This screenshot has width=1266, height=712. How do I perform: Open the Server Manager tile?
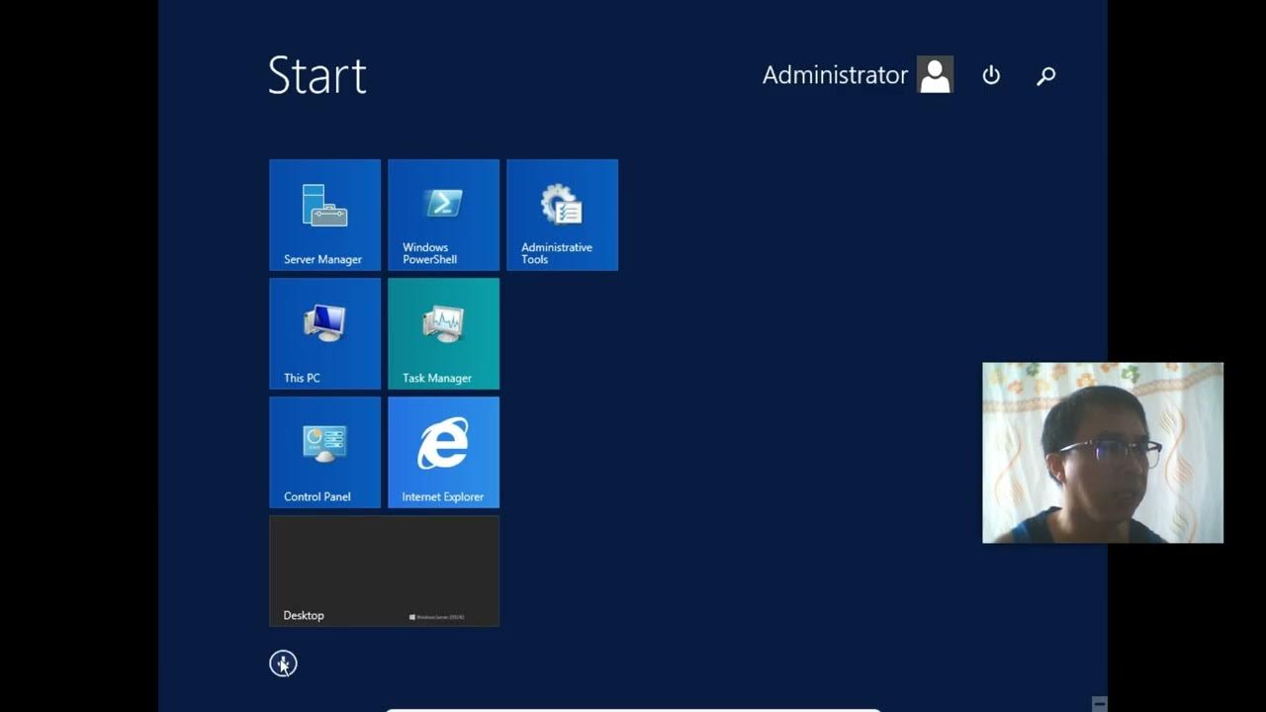324,215
